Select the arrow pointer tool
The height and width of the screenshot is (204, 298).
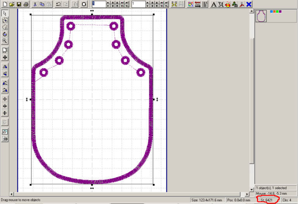5,13
